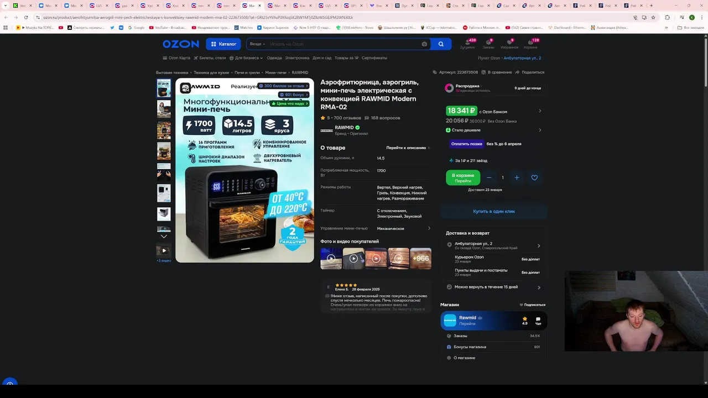Go to Бытовая техника breadcrumb
This screenshot has width=708, height=398.
pyautogui.click(x=172, y=72)
